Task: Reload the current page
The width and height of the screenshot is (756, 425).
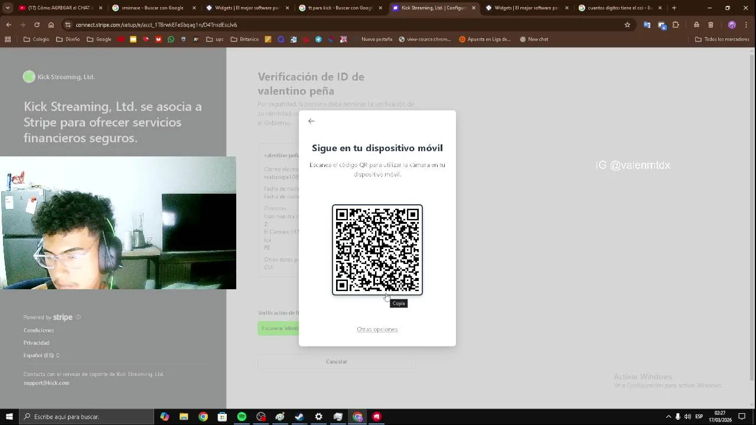Action: (x=37, y=25)
